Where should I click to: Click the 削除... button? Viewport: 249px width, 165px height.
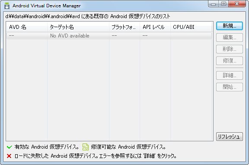229,49
